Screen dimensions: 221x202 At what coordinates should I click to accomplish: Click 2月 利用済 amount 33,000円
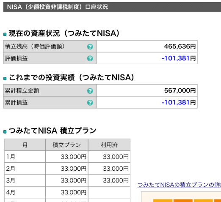pos(116,169)
